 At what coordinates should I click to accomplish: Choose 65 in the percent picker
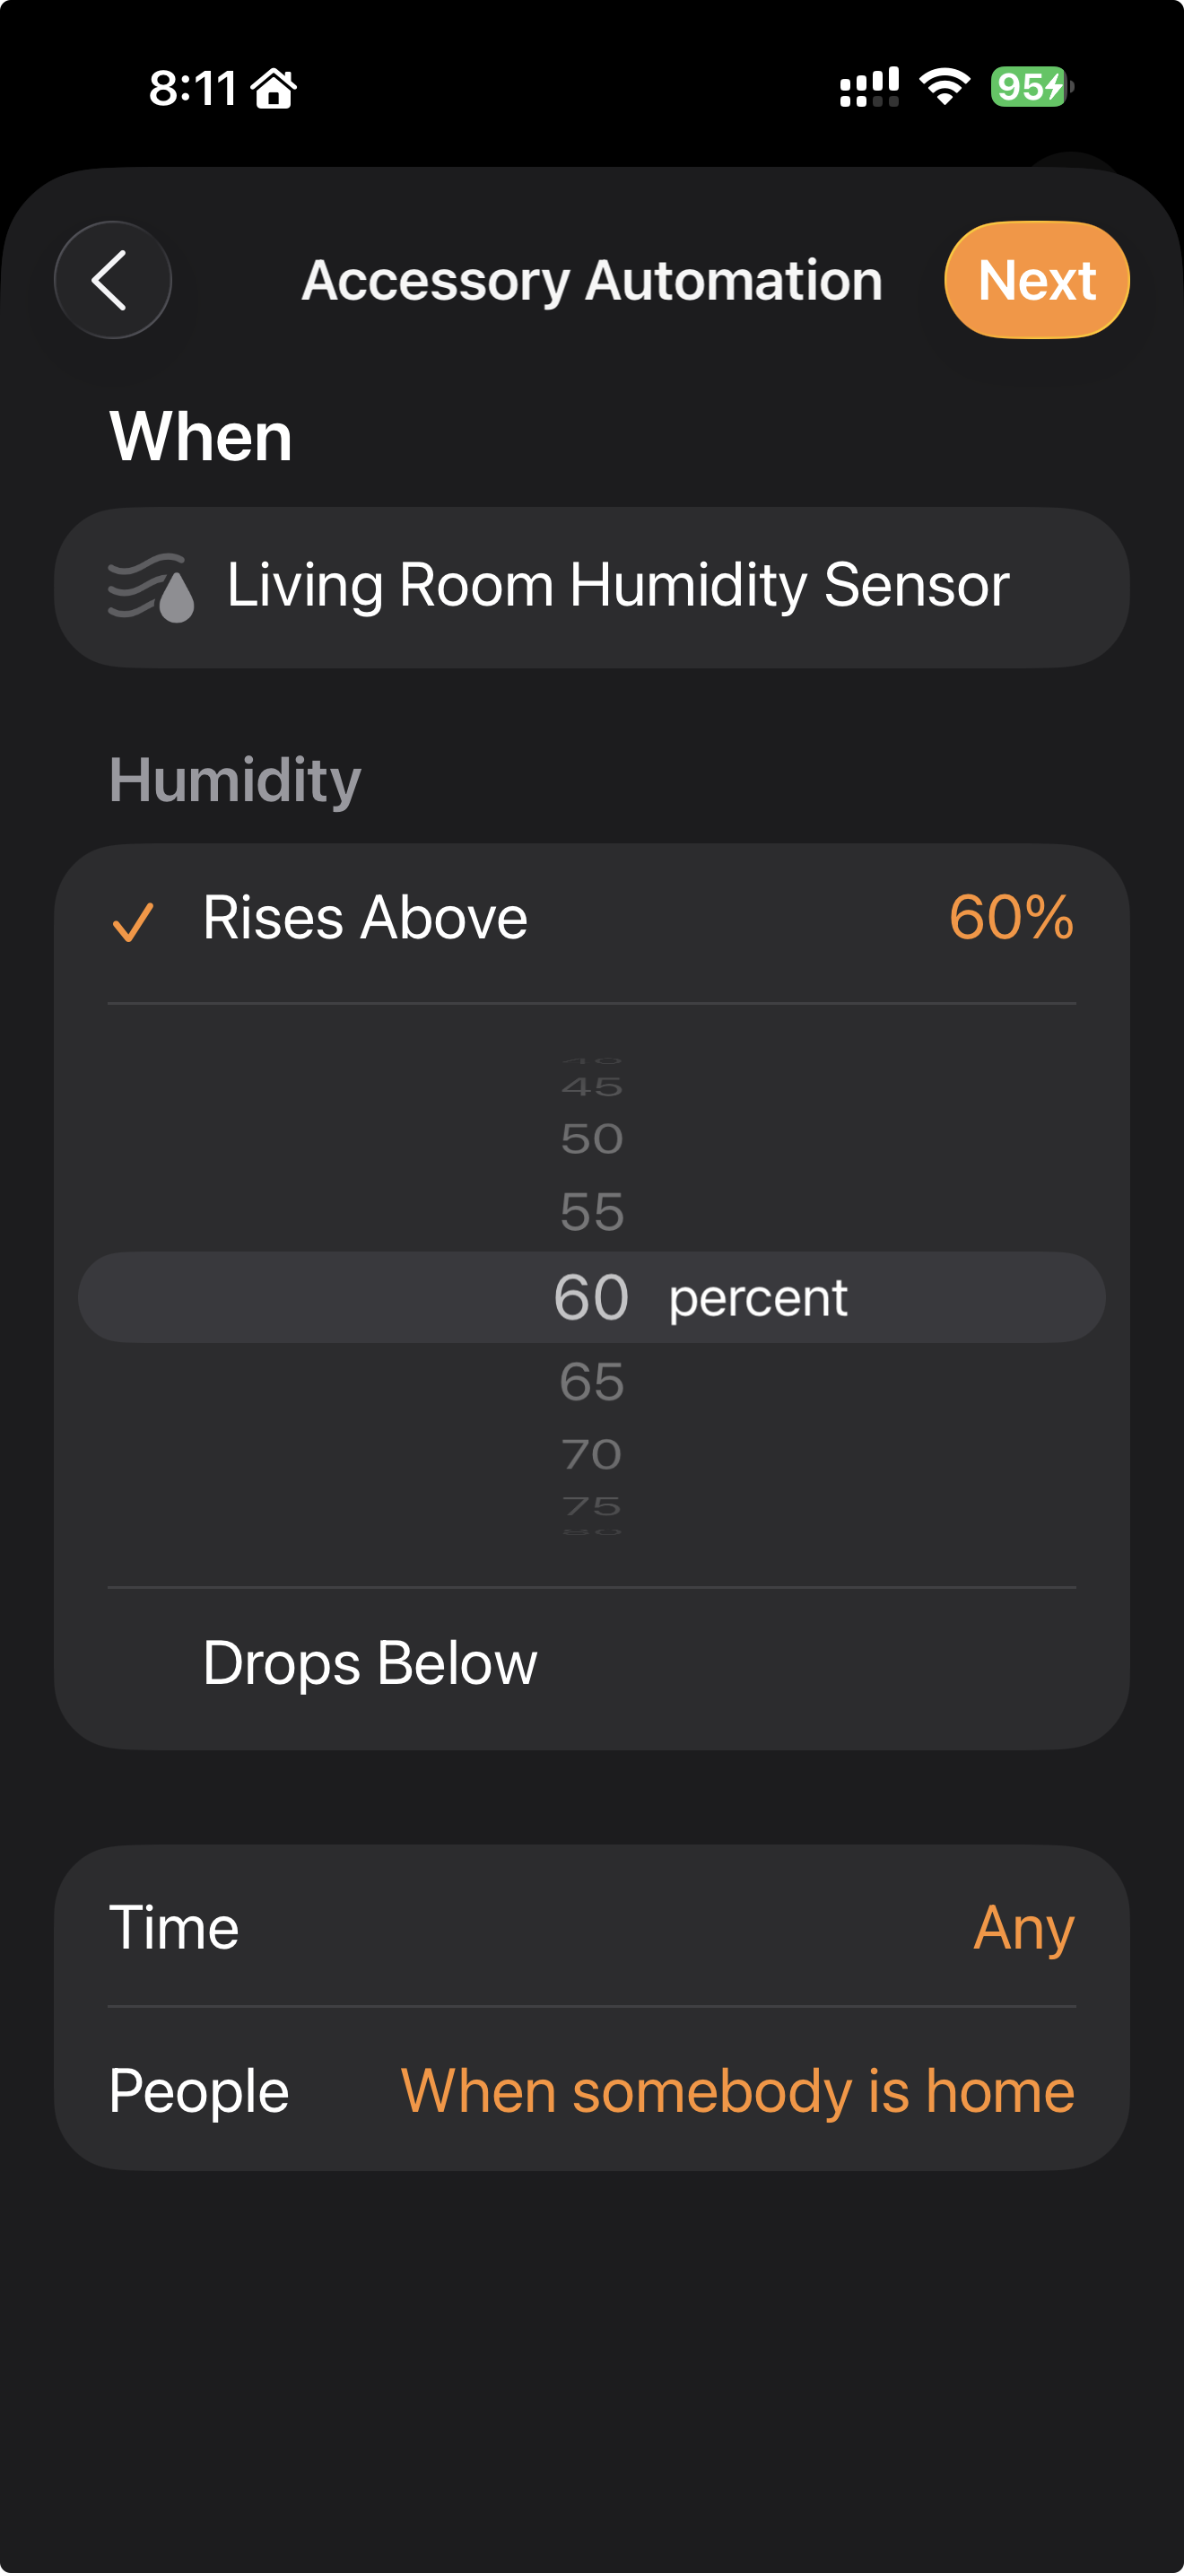pos(592,1382)
